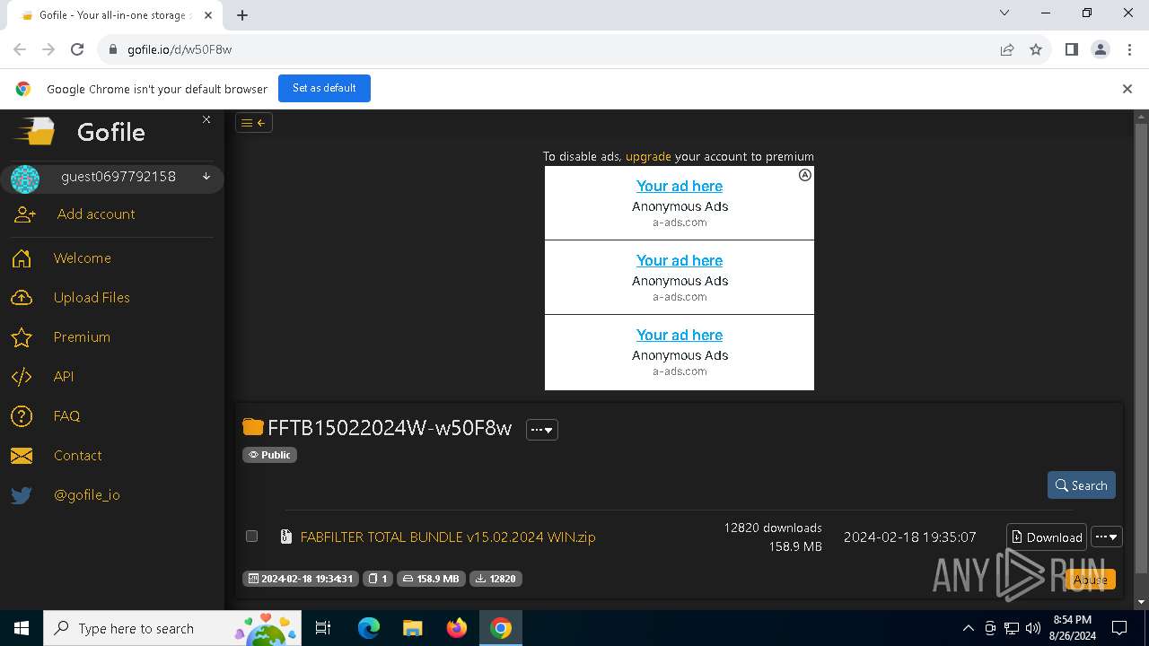Toggle the sidebar collapse hamburger button
This screenshot has height=646, width=1149.
(x=254, y=123)
